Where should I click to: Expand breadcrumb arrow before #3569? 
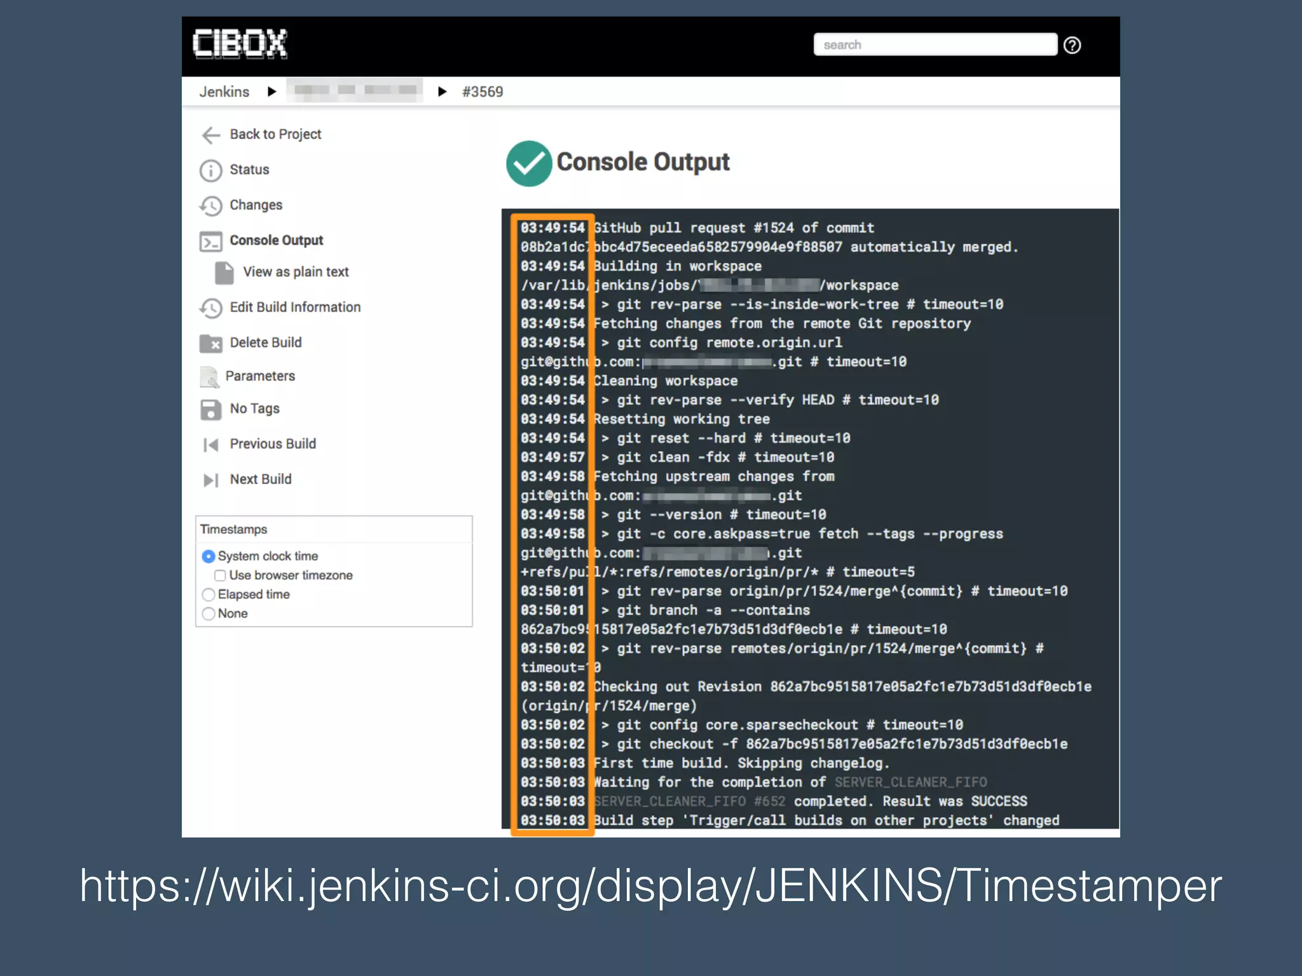(x=442, y=91)
